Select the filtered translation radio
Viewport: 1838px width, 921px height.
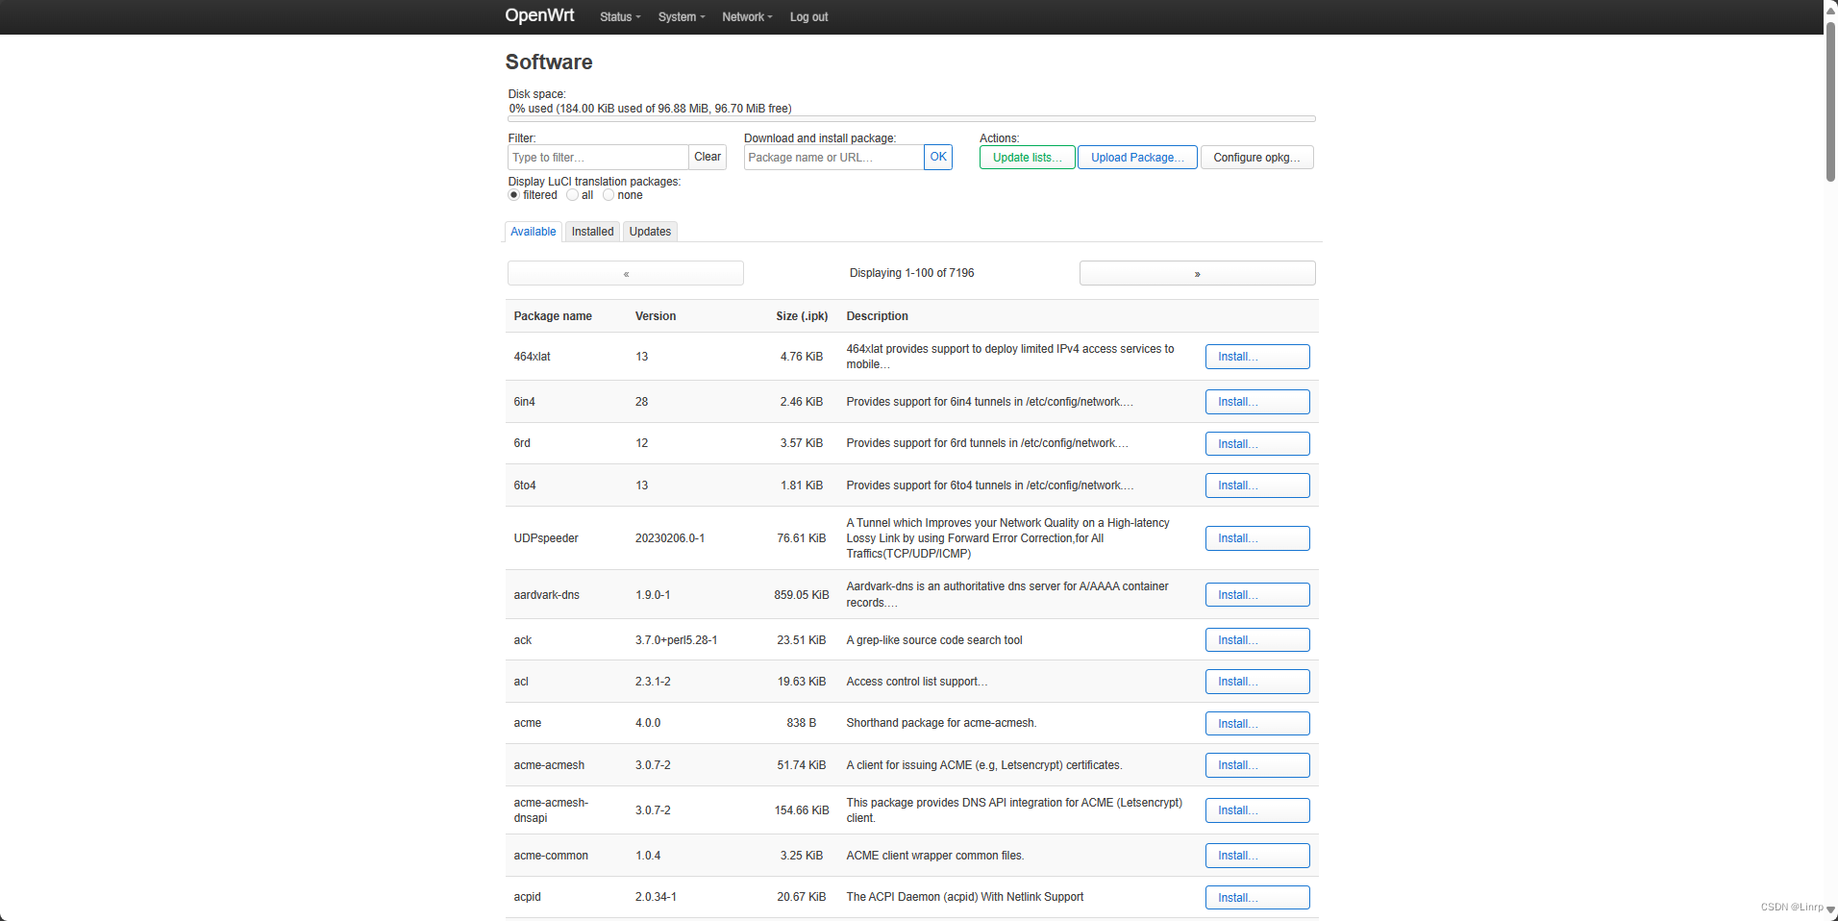click(x=513, y=195)
